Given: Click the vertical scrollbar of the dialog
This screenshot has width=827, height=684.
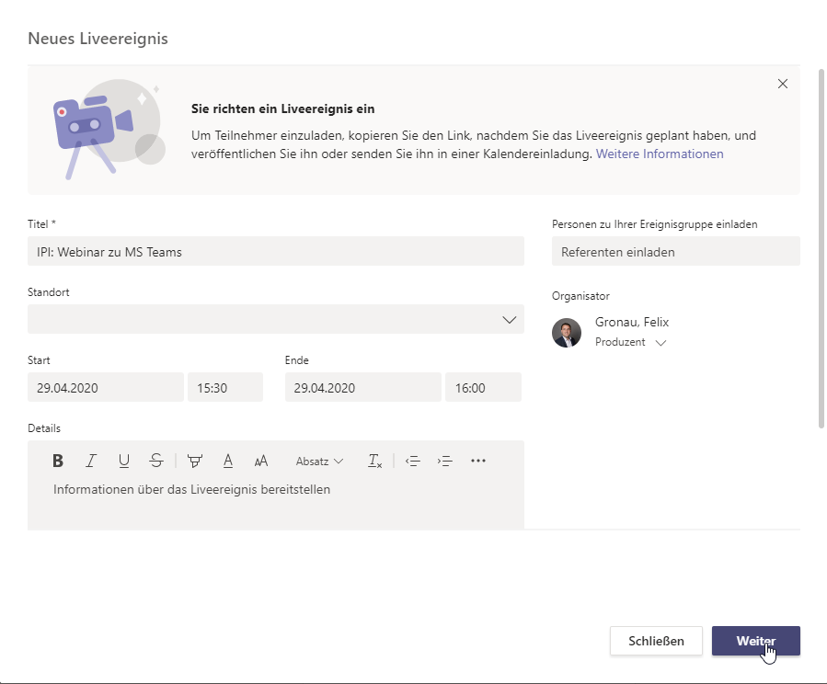Looking at the screenshot, I should tap(821, 247).
